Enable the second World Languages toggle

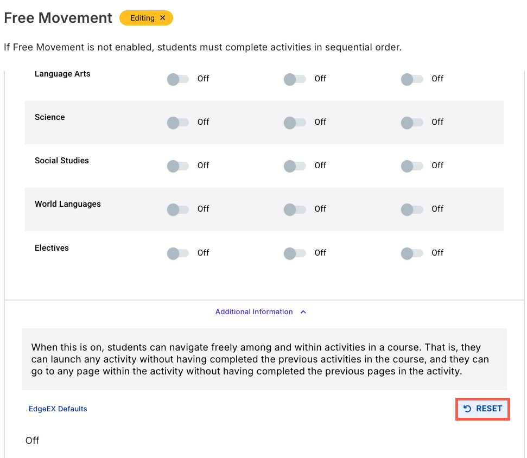tap(295, 209)
